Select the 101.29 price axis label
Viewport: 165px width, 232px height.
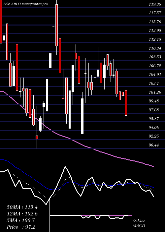155,92
